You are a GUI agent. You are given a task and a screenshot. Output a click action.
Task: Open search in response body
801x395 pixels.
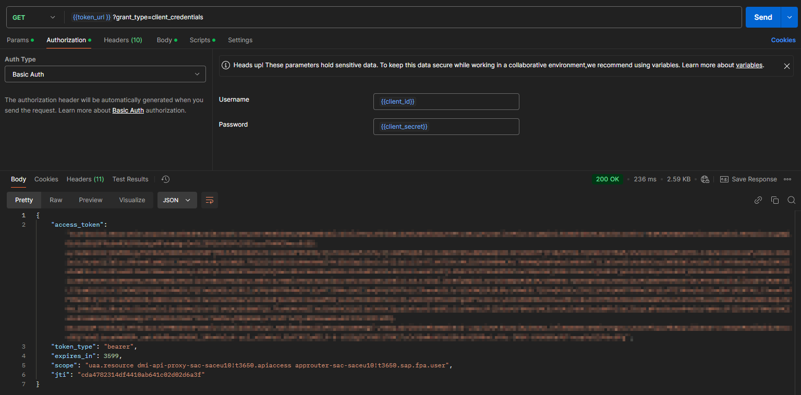[x=791, y=200]
